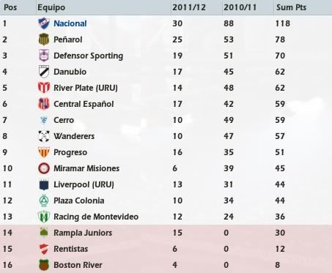Sort table by 2010/11 column header

pos(240,7)
